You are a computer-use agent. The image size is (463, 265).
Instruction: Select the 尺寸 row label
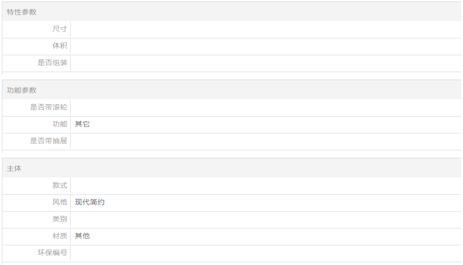tap(60, 29)
